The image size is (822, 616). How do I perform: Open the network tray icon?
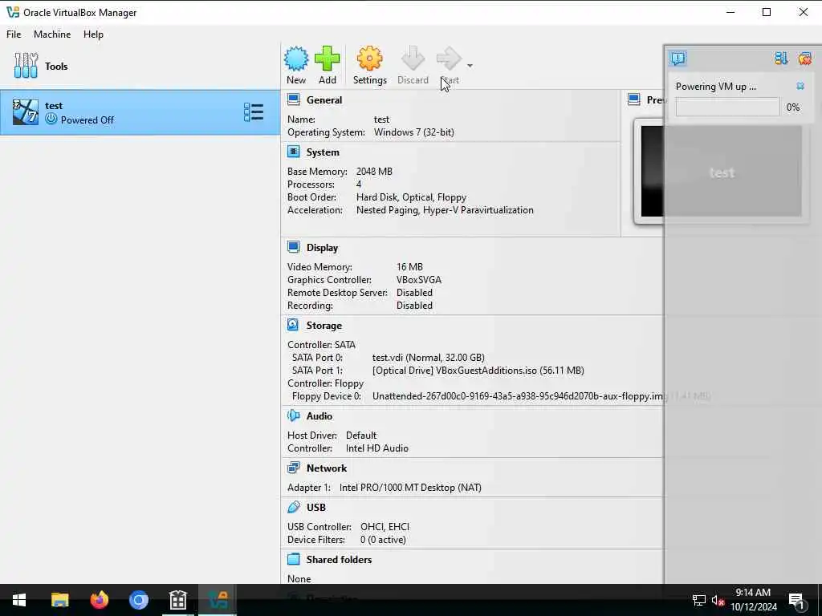(698, 600)
